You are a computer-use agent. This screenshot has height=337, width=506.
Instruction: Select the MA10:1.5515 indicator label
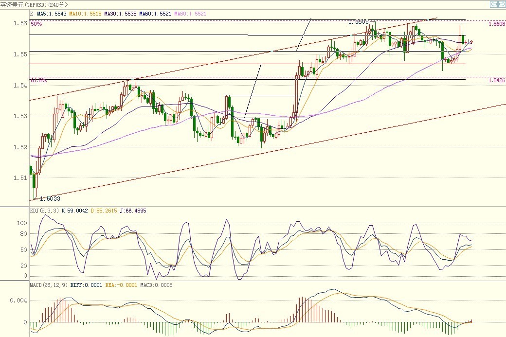pos(85,14)
